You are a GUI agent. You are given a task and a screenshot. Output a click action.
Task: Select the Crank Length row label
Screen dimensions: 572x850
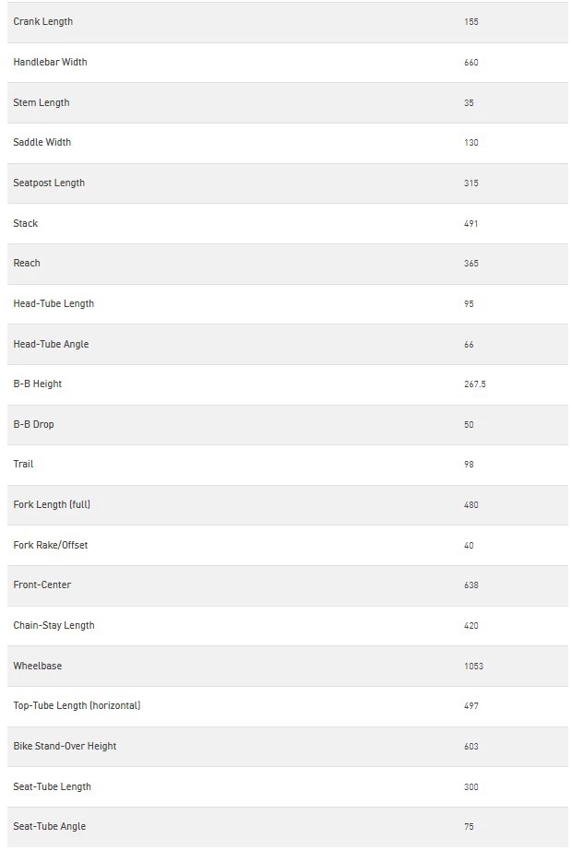pos(42,22)
